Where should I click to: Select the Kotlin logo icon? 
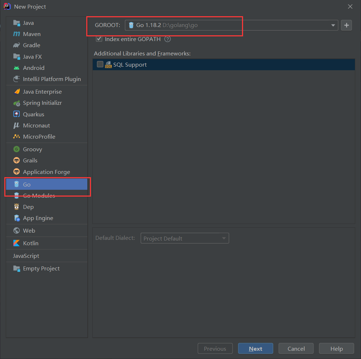point(17,243)
